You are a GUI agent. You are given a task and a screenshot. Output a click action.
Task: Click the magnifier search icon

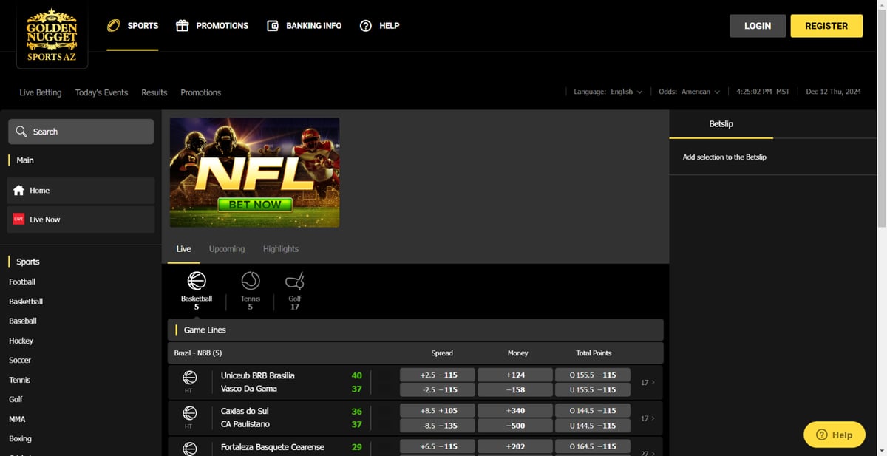click(21, 132)
